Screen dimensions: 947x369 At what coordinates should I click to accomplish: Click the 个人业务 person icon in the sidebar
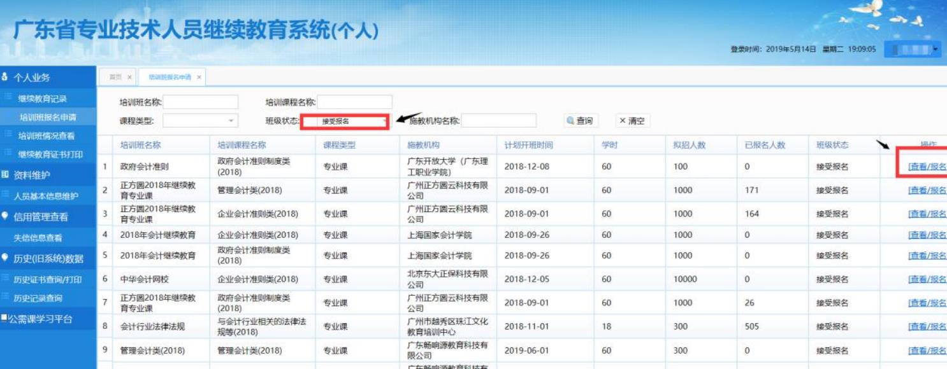(6, 78)
